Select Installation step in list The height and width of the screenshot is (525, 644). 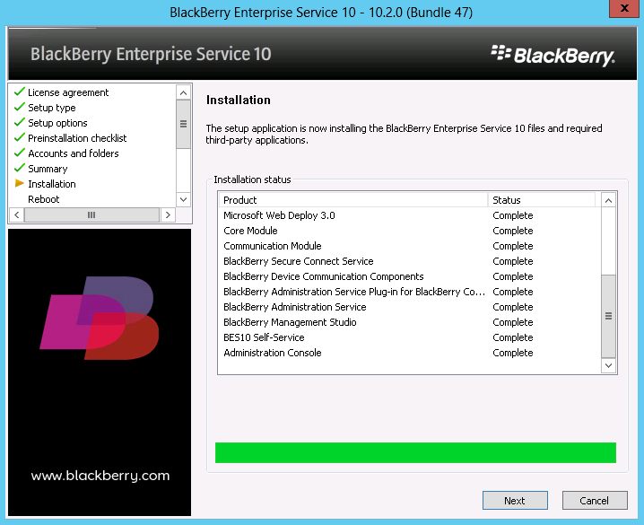pos(52,184)
